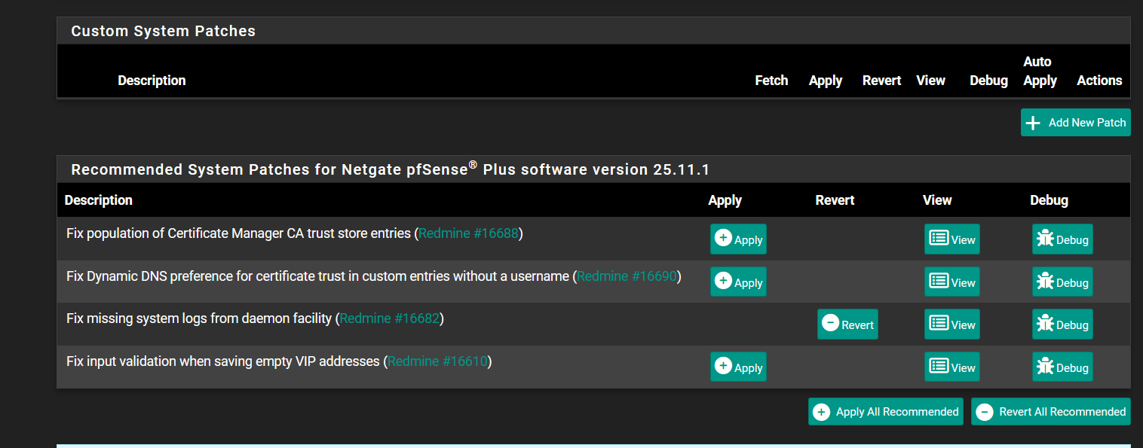
Task: Open the Redmine #16688 link
Action: [468, 233]
